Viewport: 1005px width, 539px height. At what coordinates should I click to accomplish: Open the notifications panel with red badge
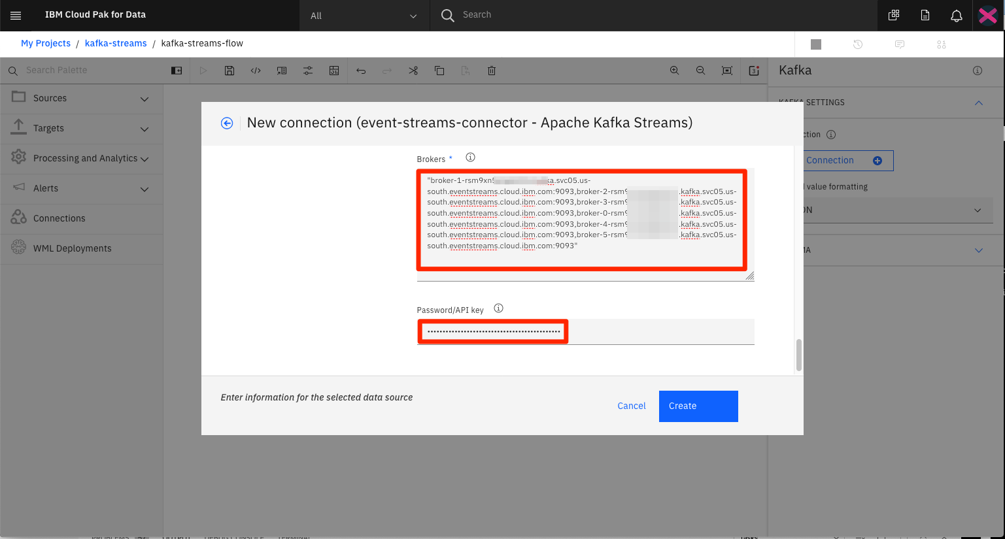click(x=754, y=71)
